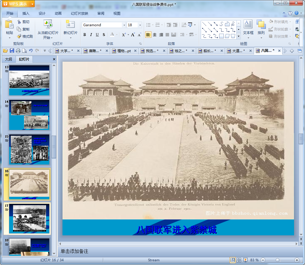Open the font size 18 dropdown
The width and height of the screenshot is (305, 265).
tap(140, 25)
